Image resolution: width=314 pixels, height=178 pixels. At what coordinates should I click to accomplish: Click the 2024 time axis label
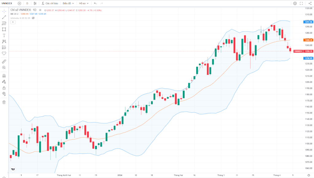pyautogui.click(x=120, y=175)
